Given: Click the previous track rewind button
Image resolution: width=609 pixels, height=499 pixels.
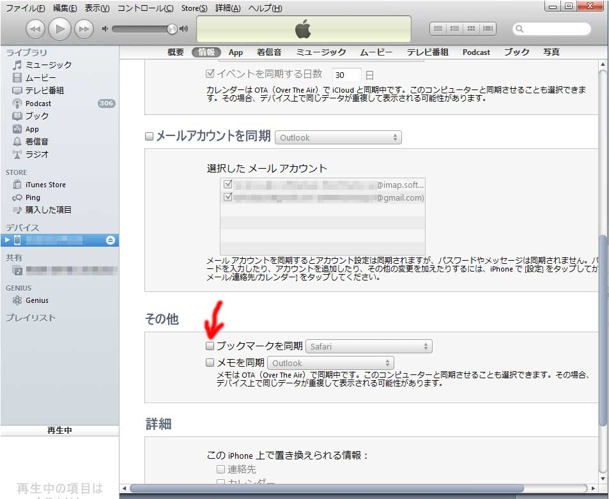Looking at the screenshot, I should click(35, 29).
